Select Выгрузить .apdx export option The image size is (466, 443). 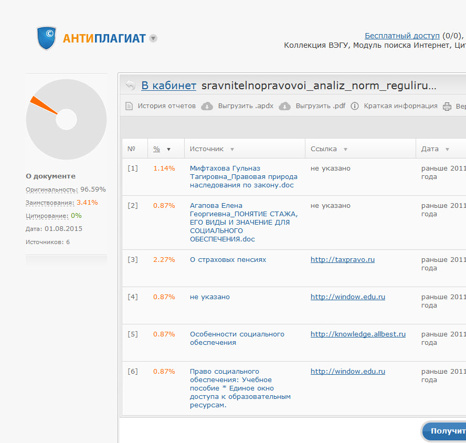[246, 106]
